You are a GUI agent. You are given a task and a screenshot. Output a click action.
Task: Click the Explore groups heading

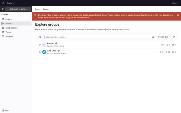click(47, 24)
